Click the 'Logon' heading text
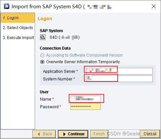The width and height of the screenshot is (161, 139). pyautogui.click(x=45, y=19)
